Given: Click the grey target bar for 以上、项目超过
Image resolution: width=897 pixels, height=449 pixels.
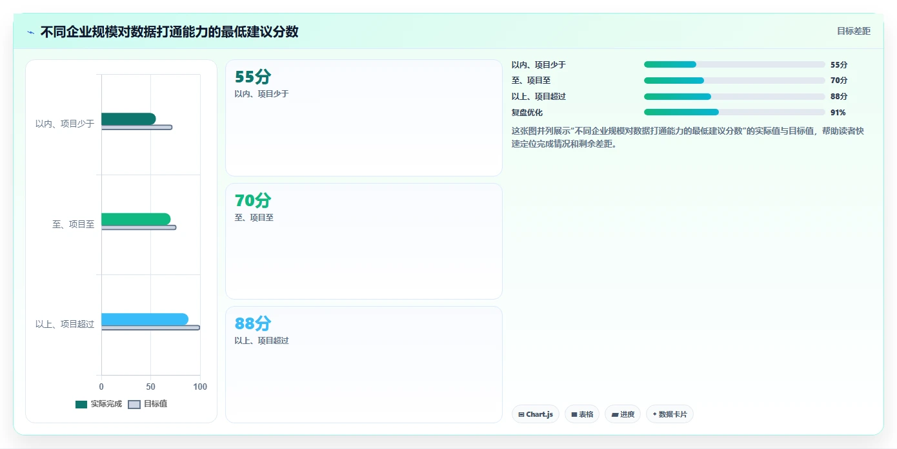Looking at the screenshot, I should [x=150, y=328].
